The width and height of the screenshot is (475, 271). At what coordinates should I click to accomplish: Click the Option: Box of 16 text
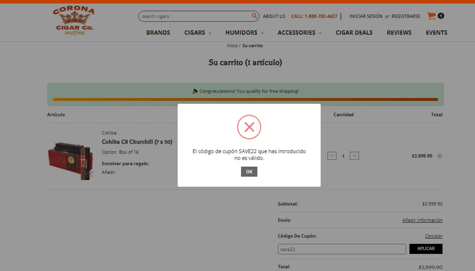tap(120, 152)
